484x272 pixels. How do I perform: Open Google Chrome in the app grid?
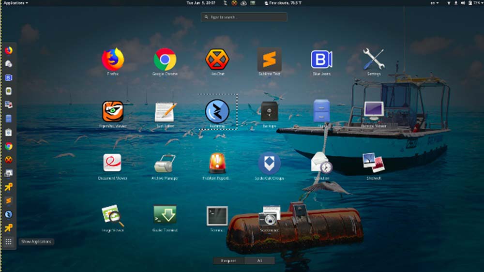coord(165,60)
